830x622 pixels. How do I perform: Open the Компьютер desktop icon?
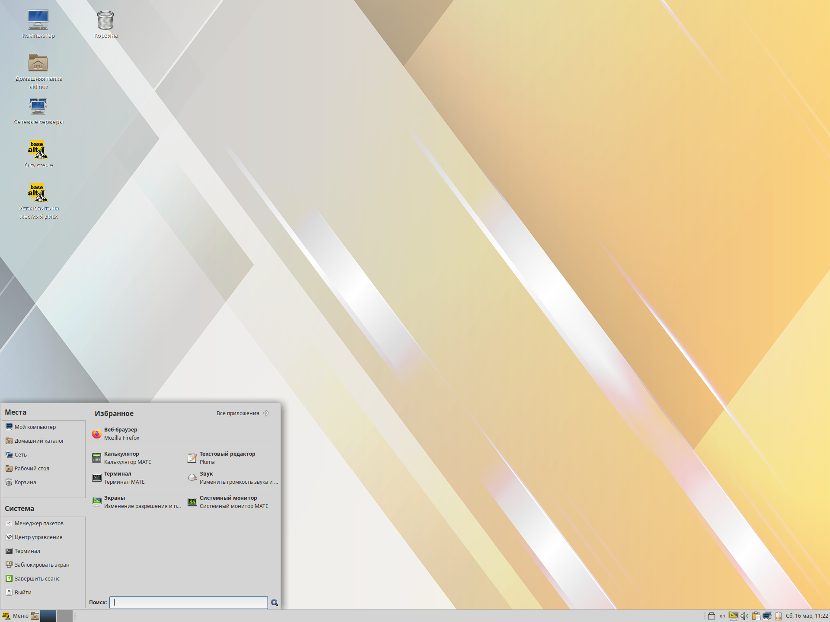(x=38, y=24)
